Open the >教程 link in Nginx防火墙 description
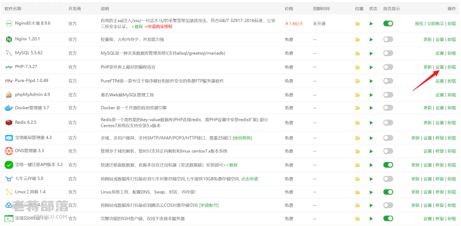This screenshot has width=461, height=226. 137,26
